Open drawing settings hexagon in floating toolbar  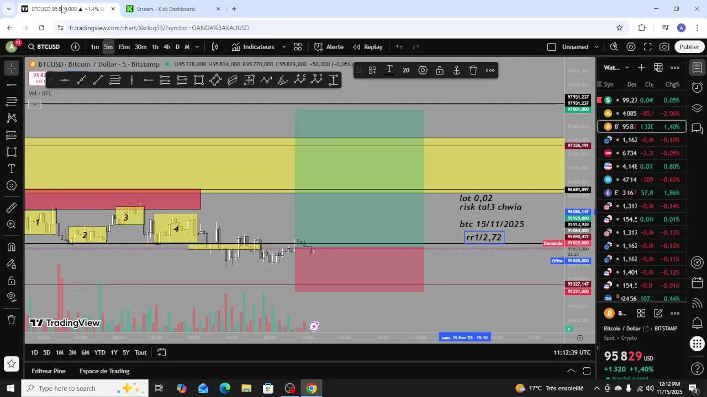(423, 70)
